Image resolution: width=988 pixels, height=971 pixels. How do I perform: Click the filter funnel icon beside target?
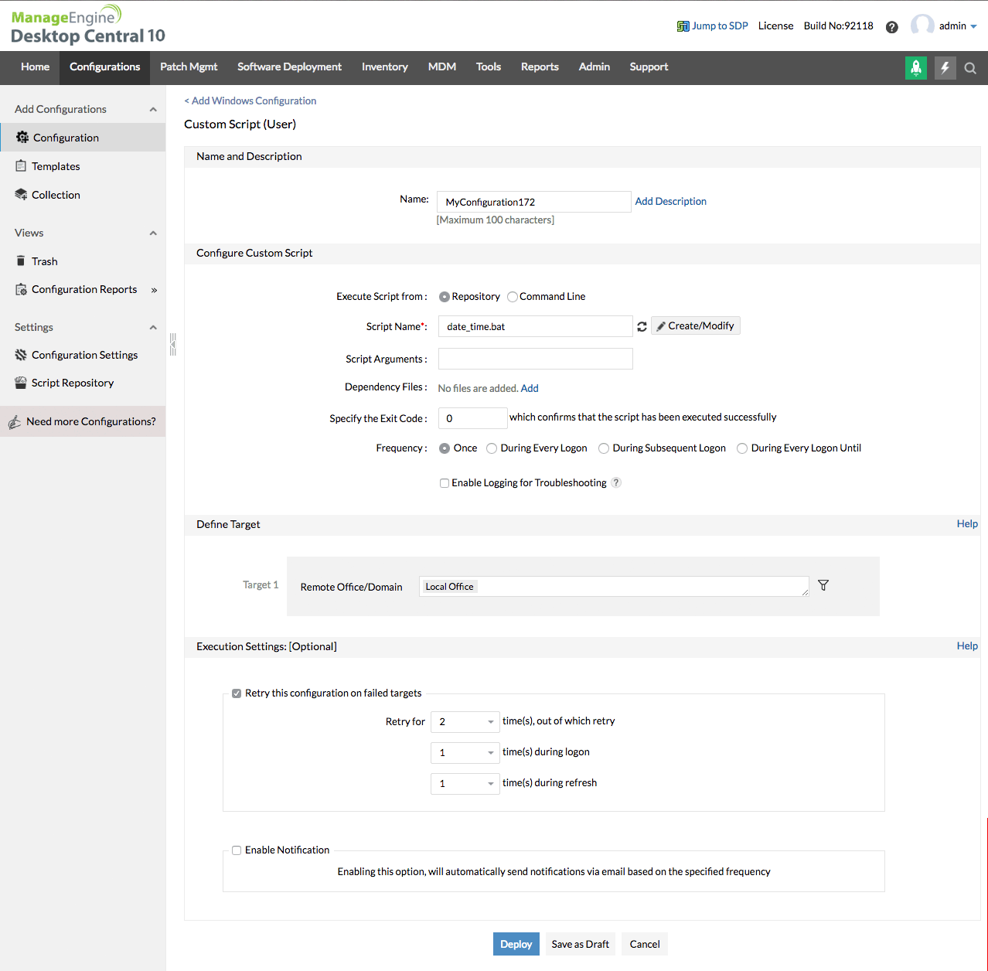coord(823,585)
